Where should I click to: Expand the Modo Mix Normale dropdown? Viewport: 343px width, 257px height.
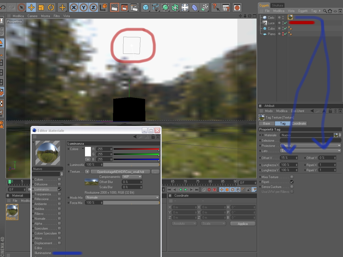click(x=122, y=197)
